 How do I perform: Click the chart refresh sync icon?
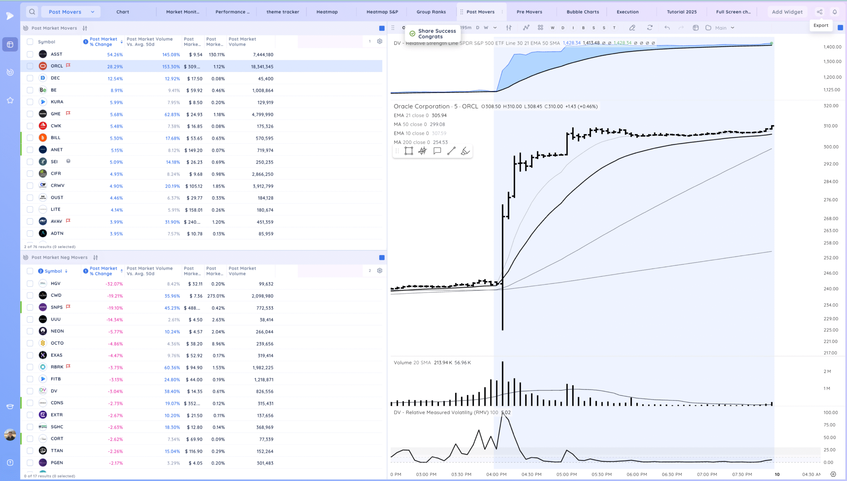(x=650, y=28)
